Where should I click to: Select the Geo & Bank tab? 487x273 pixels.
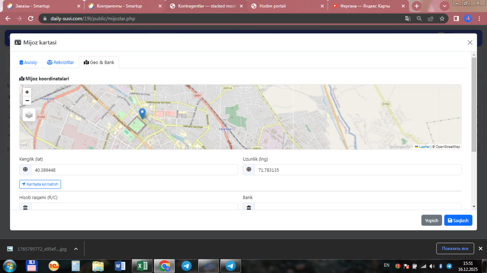point(99,62)
